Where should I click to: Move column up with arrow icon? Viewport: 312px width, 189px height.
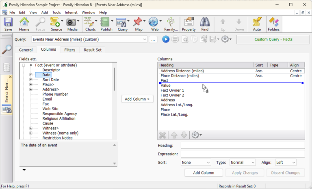pos(174,135)
